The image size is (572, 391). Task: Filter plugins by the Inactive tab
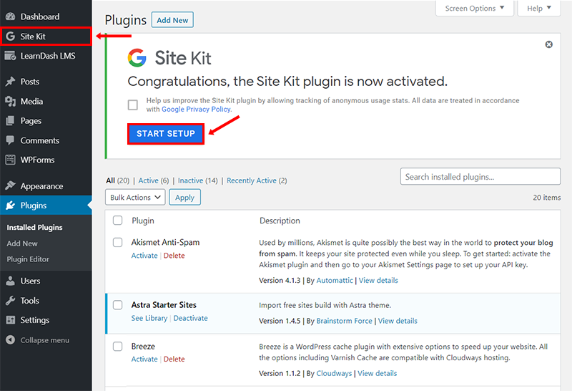coord(190,180)
